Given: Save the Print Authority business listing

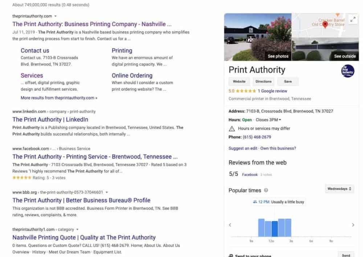Looking at the screenshot, I should (x=287, y=81).
